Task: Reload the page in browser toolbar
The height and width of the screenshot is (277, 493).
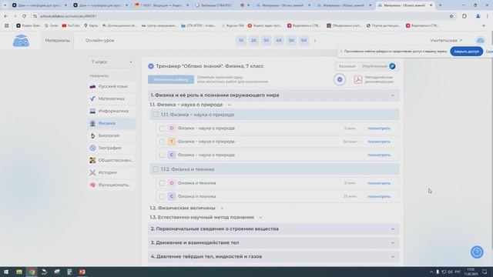Action: click(24, 16)
